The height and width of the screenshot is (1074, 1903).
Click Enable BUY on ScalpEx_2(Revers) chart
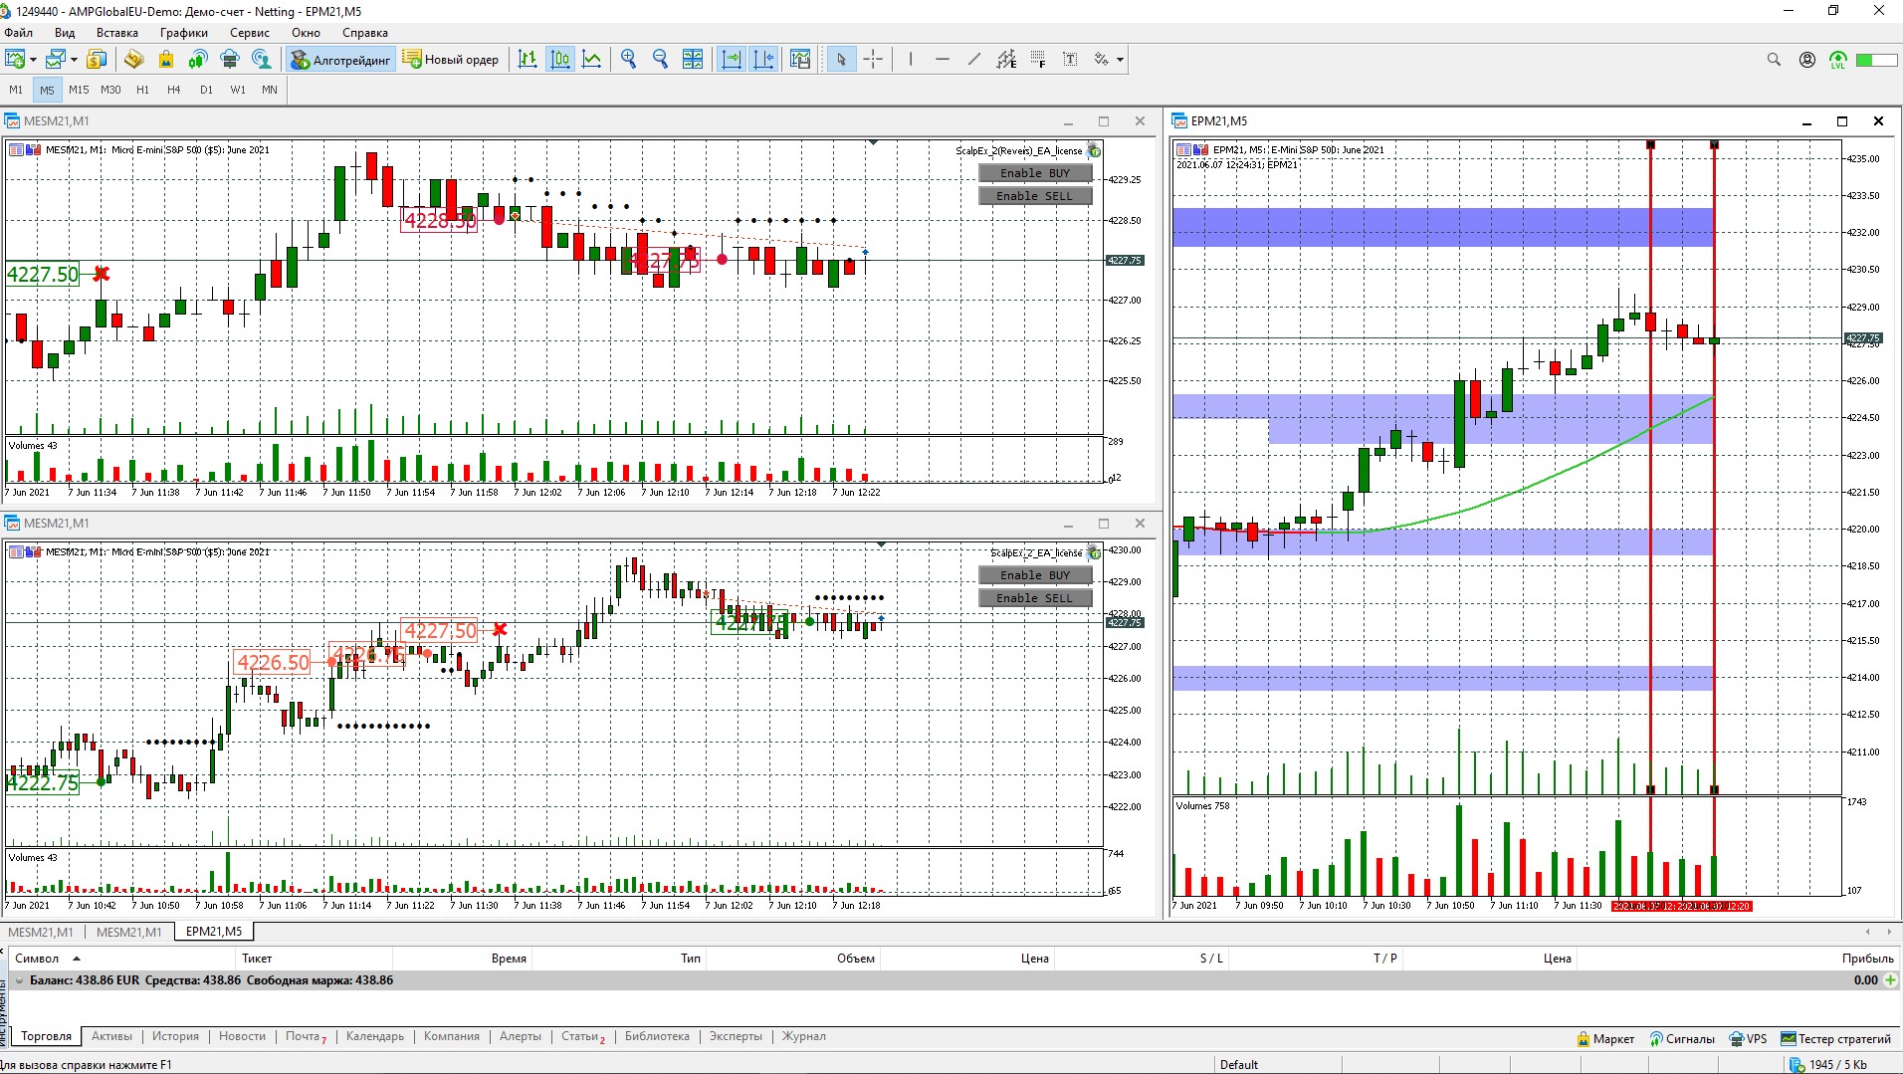point(1035,173)
